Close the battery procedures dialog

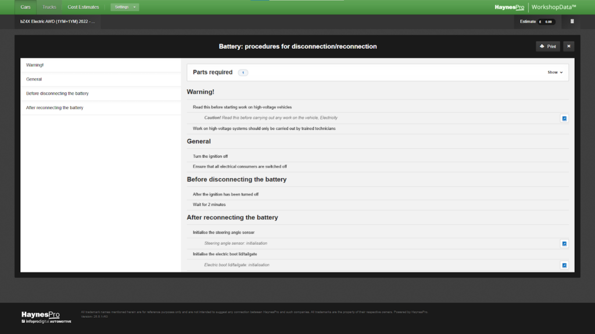tap(569, 46)
